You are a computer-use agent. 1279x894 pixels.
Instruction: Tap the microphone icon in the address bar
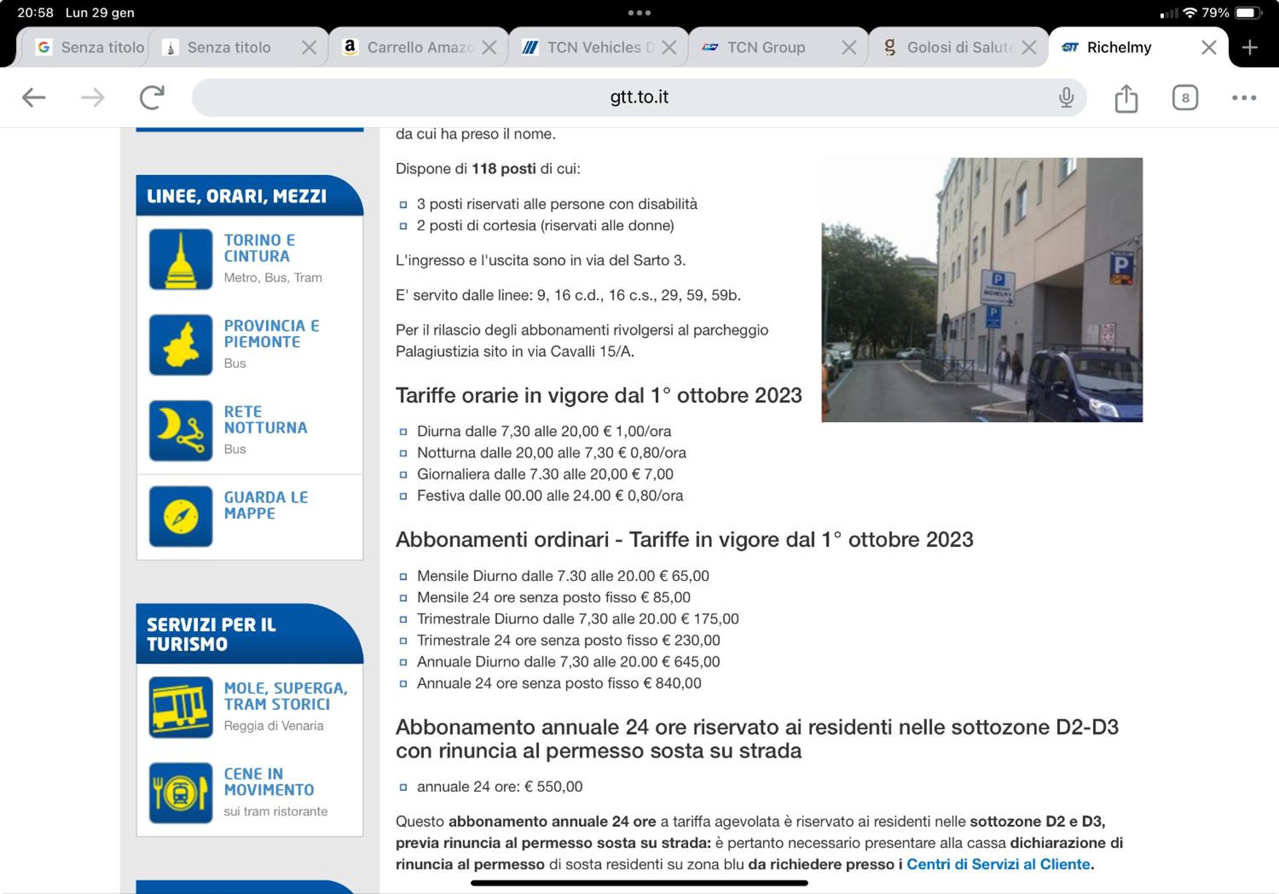click(1066, 98)
